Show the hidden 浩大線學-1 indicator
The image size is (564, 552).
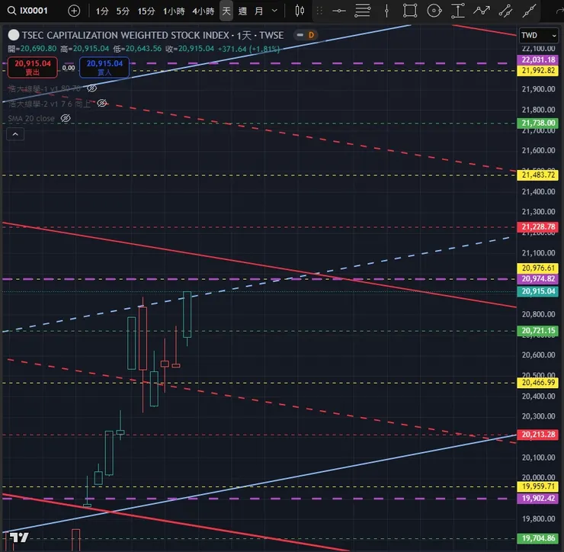click(92, 88)
